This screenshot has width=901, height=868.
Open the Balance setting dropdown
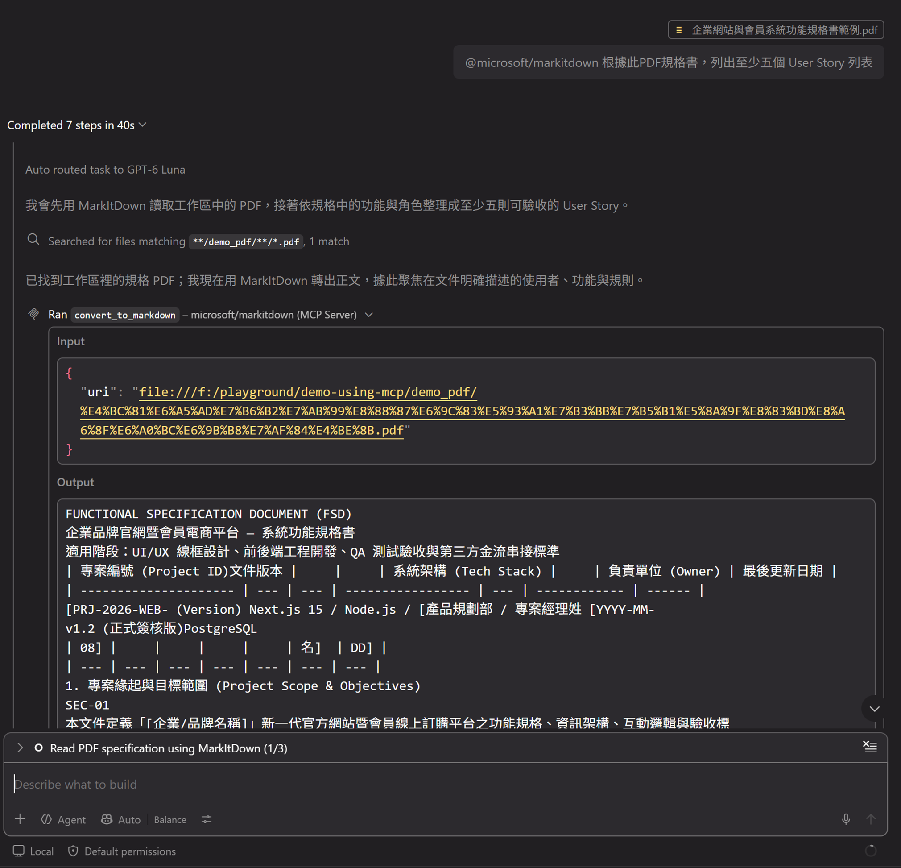170,820
